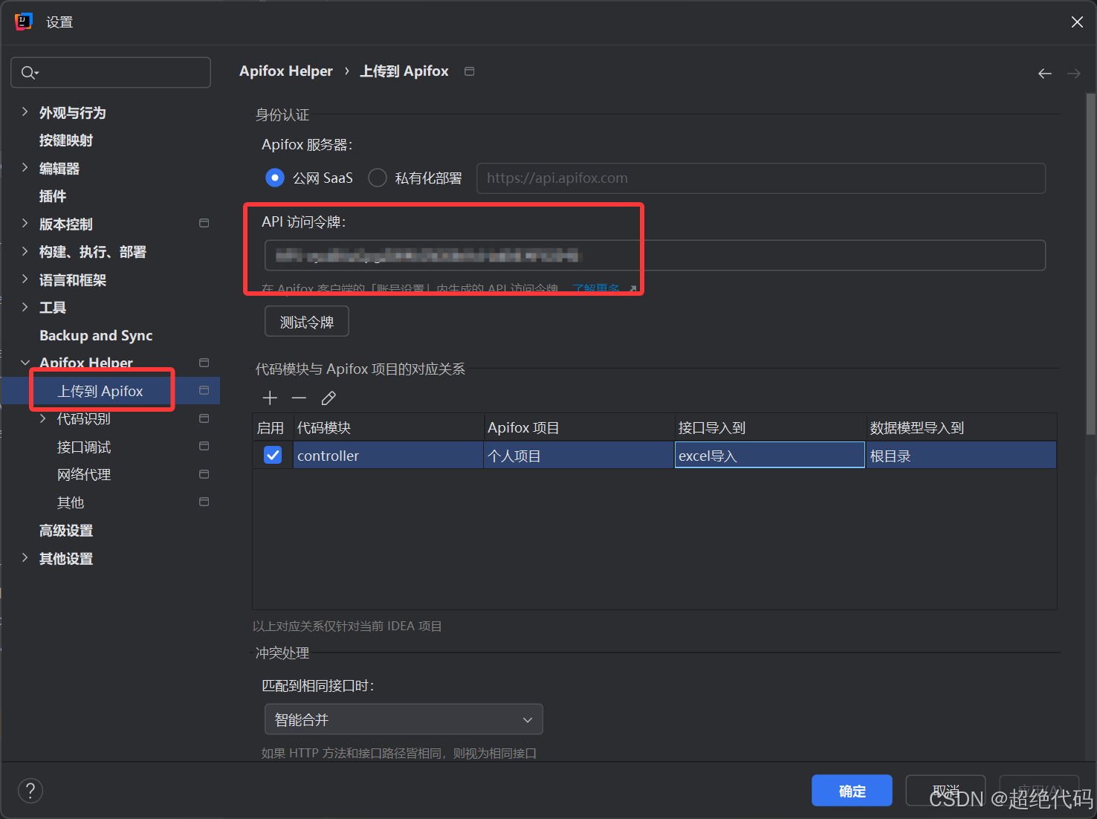Click the controller cell in module table
This screenshot has height=819, width=1097.
pyautogui.click(x=389, y=455)
